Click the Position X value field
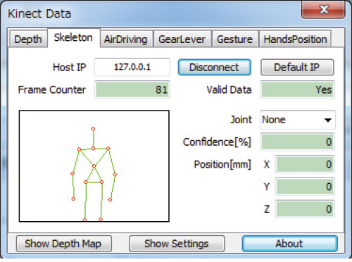 (305, 164)
